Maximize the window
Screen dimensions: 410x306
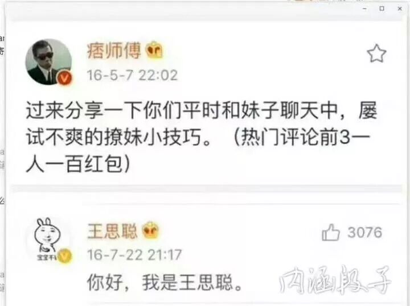click(x=382, y=9)
